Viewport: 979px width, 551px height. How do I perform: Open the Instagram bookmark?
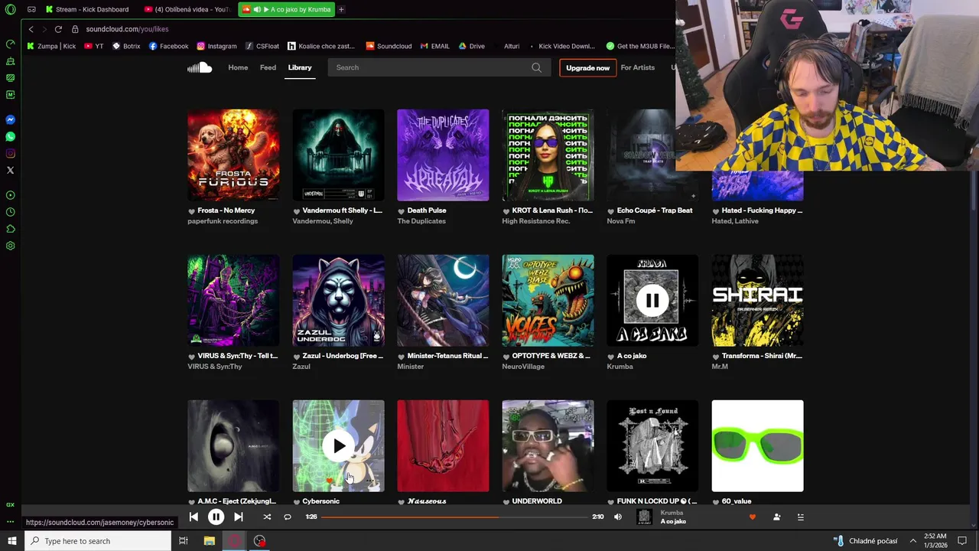(216, 46)
